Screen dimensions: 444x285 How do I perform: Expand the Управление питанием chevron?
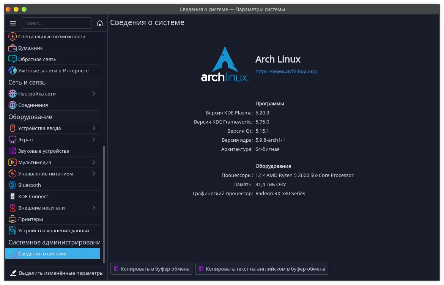(x=94, y=174)
